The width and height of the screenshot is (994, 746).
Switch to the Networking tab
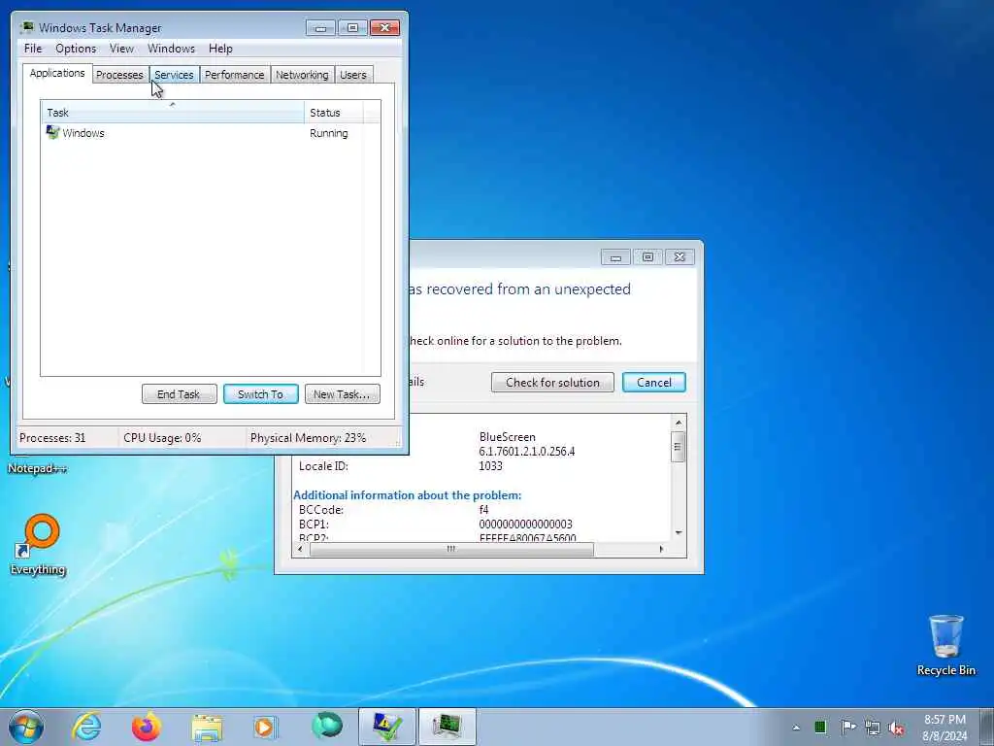pos(302,75)
